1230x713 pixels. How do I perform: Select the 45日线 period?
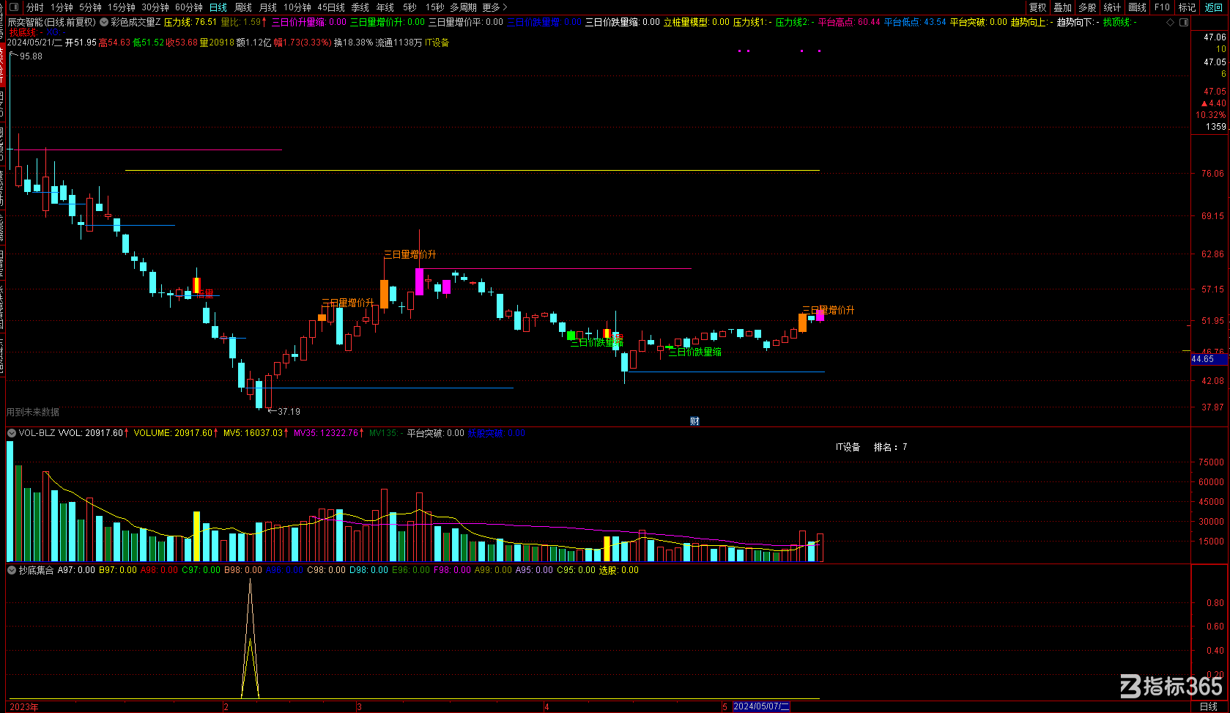(x=331, y=7)
